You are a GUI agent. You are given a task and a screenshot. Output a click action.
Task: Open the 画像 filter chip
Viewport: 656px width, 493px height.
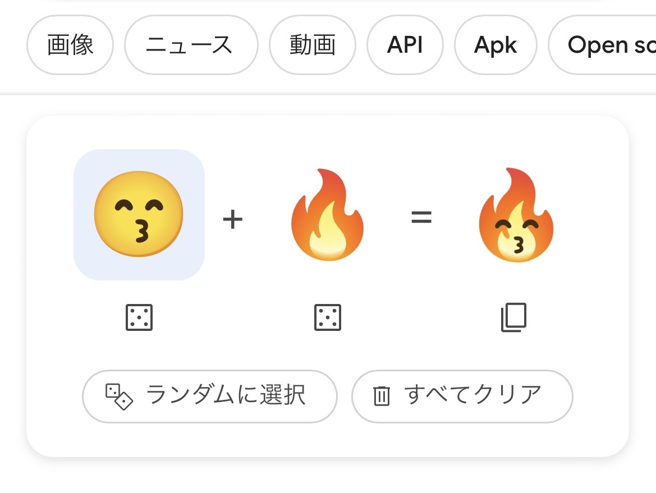(70, 45)
